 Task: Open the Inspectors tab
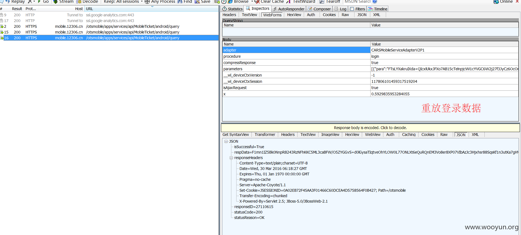click(258, 8)
